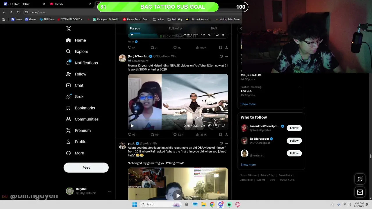Like the post with 7K likes

(177, 48)
